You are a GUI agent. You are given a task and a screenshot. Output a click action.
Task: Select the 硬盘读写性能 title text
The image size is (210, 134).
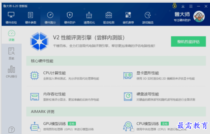click(148, 94)
